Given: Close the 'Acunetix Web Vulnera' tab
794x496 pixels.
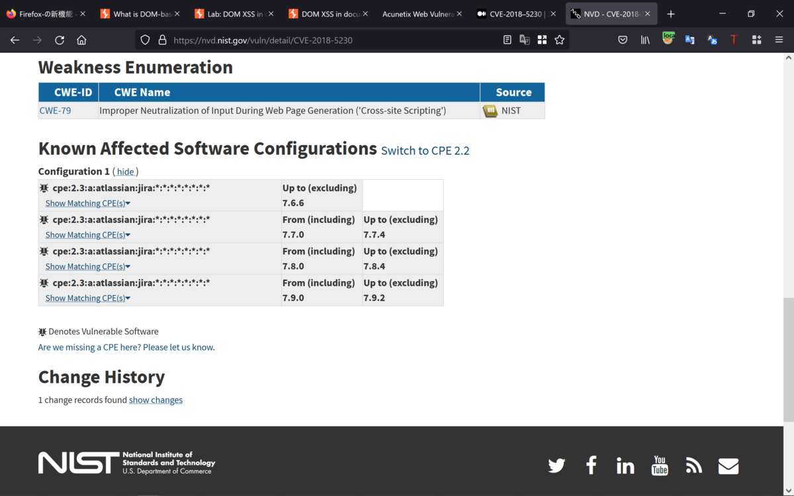Looking at the screenshot, I should tap(459, 14).
